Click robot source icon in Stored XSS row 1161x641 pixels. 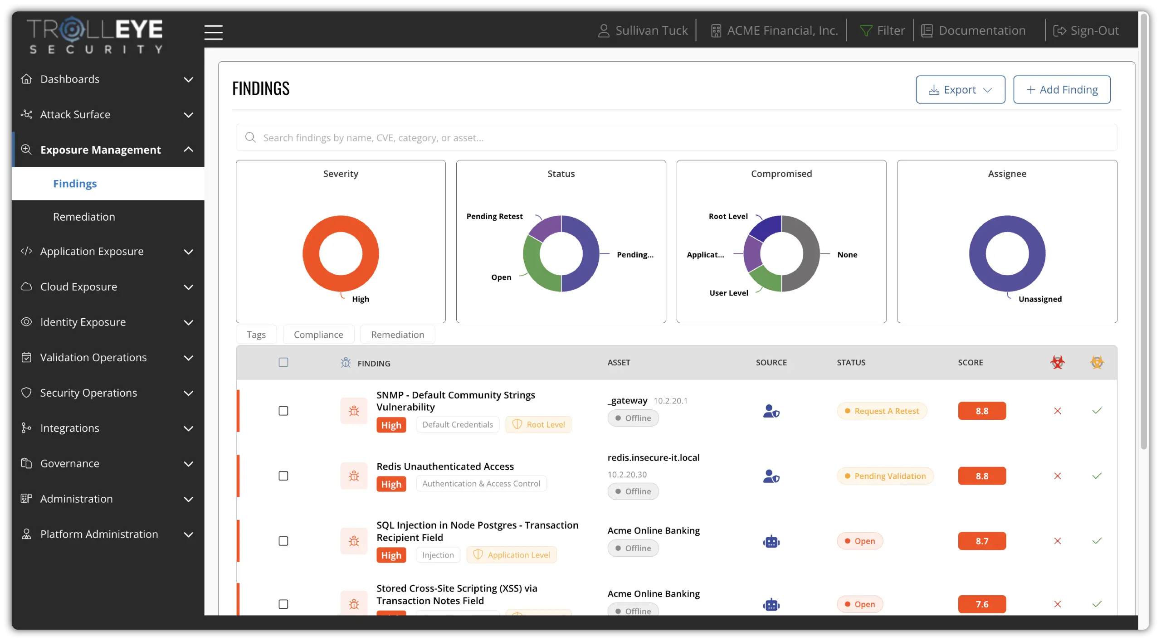pyautogui.click(x=771, y=604)
